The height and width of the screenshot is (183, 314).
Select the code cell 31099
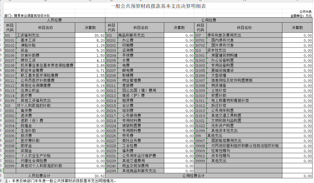200,131
